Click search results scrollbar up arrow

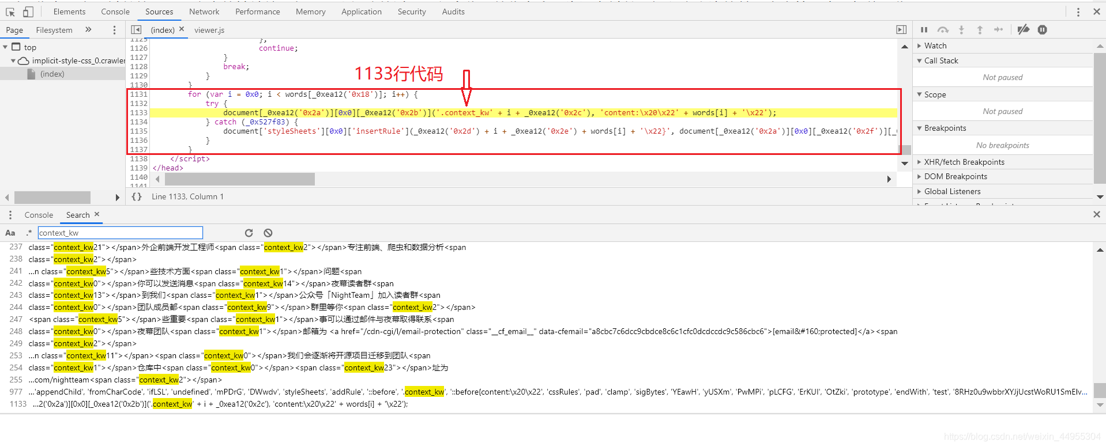[1100, 250]
